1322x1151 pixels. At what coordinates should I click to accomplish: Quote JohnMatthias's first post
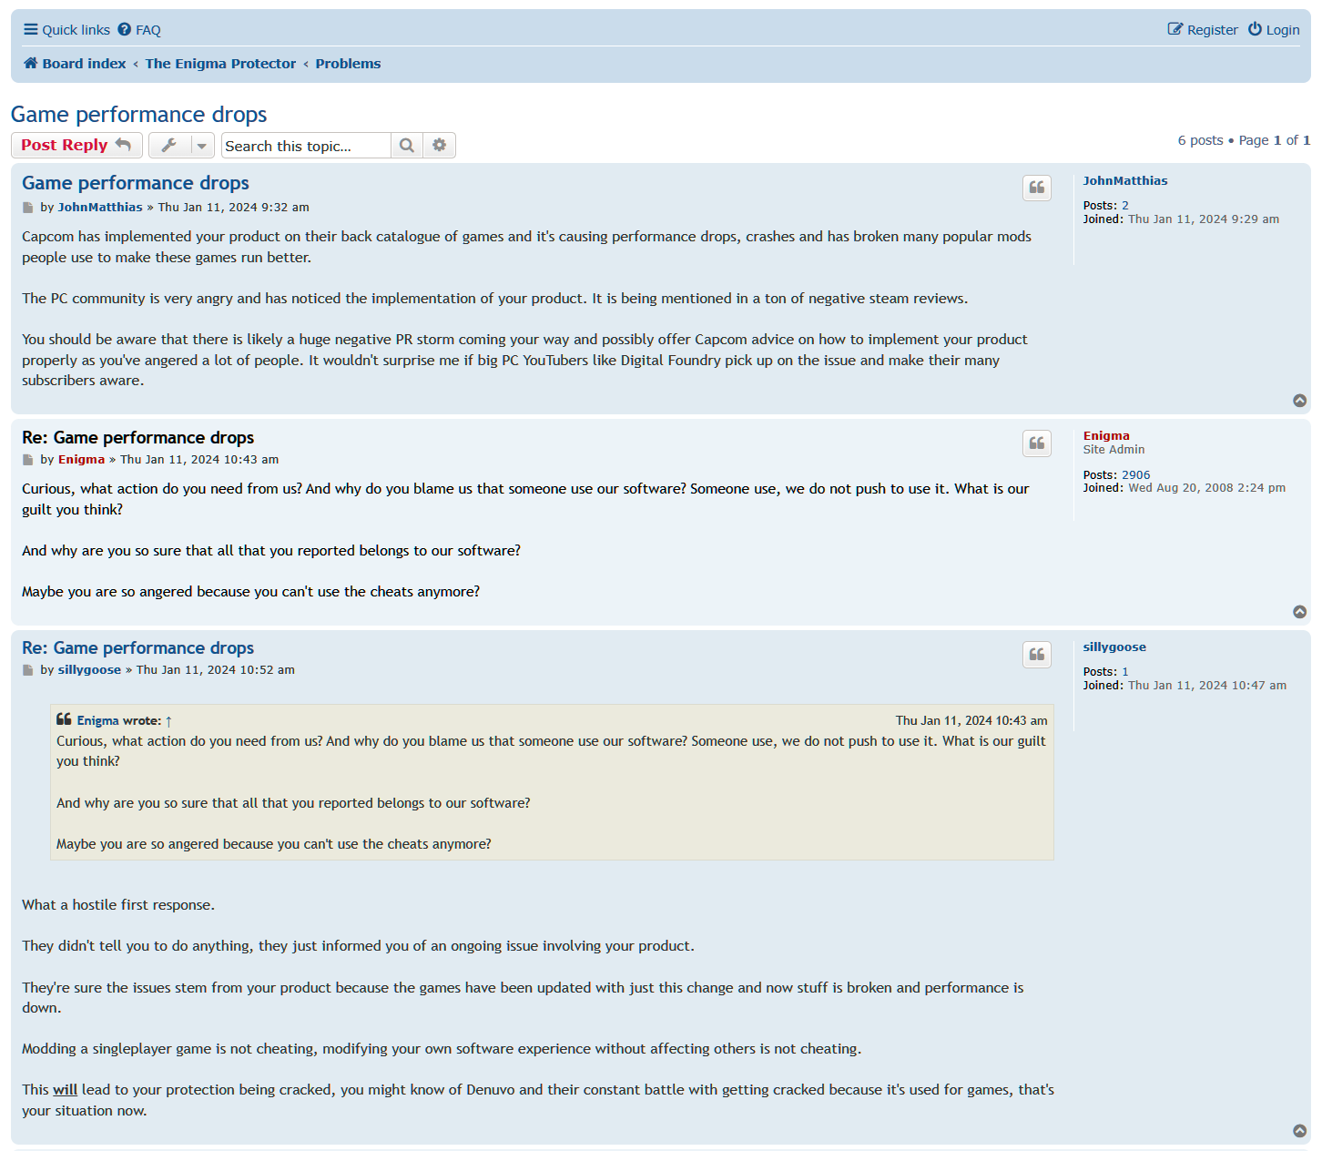1037,188
